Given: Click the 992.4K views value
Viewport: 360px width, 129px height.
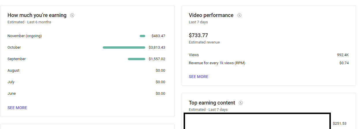Looking at the screenshot, I should pos(342,55).
